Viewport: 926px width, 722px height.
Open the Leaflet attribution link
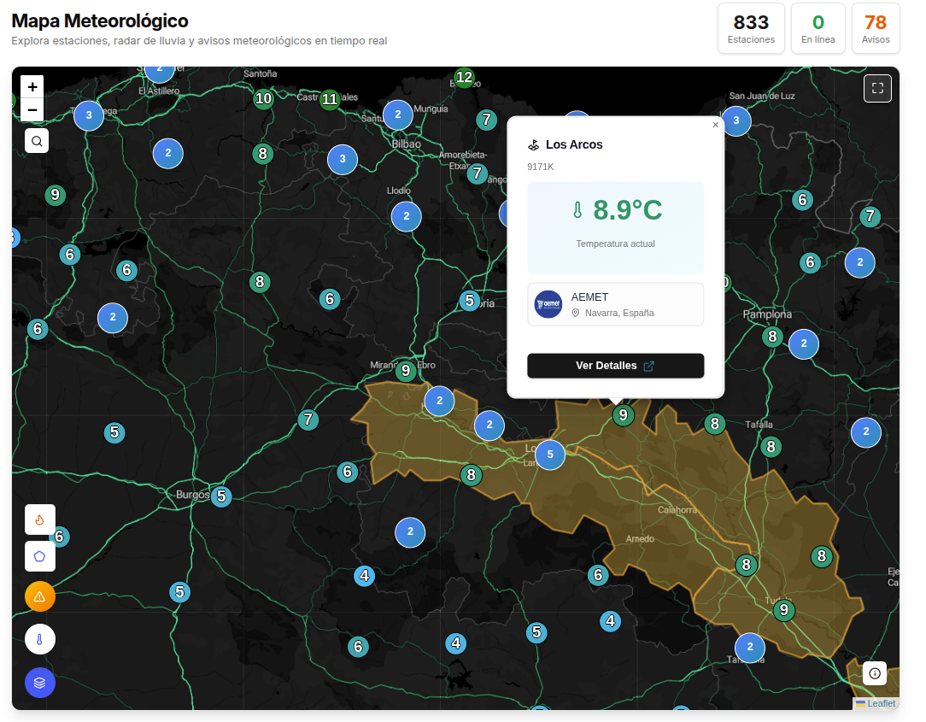click(x=881, y=703)
